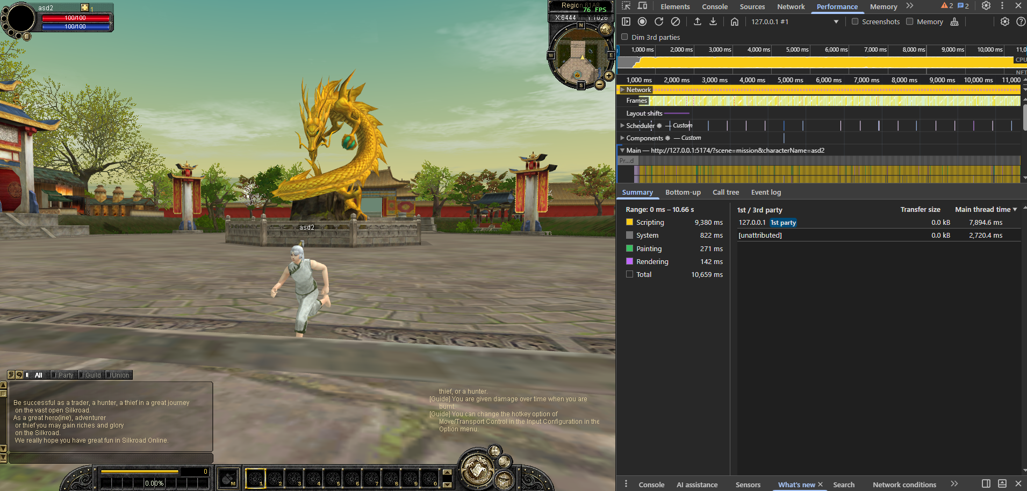Image resolution: width=1027 pixels, height=491 pixels.
Task: Click the red health bar of asd2
Action: [x=76, y=18]
